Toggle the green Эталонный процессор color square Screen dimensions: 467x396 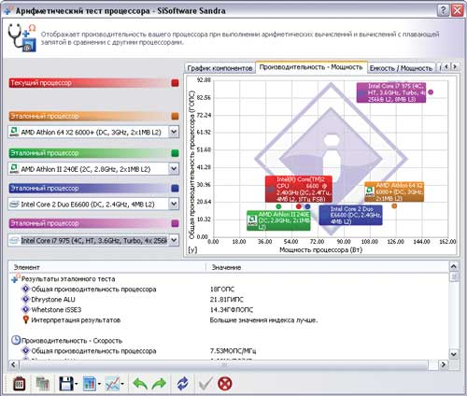tap(175, 153)
